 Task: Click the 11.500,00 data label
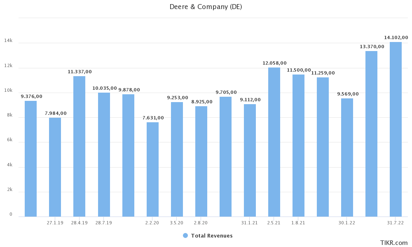pos(299,70)
